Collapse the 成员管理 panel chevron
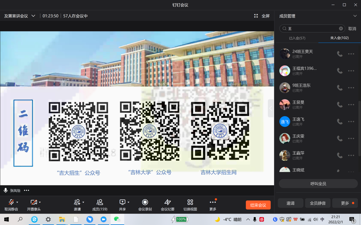 click(x=355, y=16)
